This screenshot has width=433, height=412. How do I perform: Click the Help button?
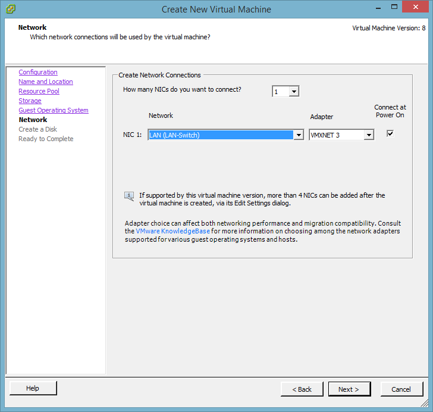33,388
